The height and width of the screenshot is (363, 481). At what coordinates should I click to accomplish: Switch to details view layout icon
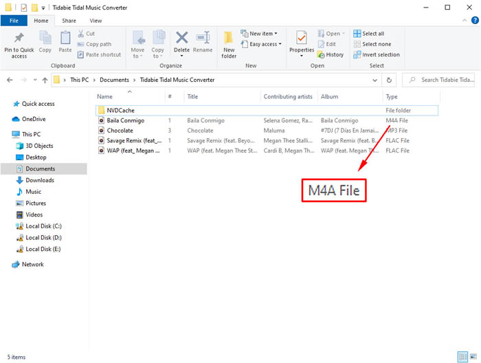[462, 357]
